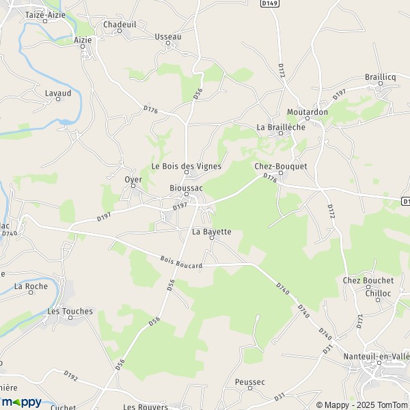The image size is (410, 410).
Task: Select the Oyer village marker
Action: 133,186
